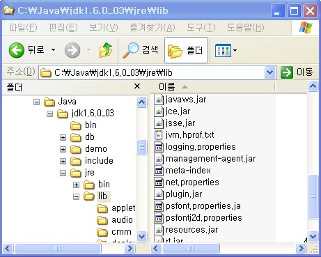Click the green Back arrow button

pyautogui.click(x=16, y=50)
